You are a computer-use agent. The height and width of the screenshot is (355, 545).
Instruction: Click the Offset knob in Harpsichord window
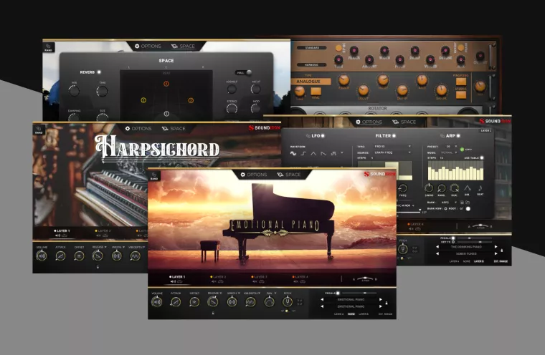point(79,256)
